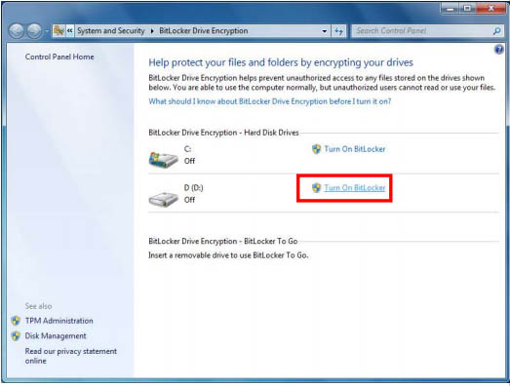The width and height of the screenshot is (510, 386).
Task: Click the BitLocker To Go section label
Action: click(x=222, y=242)
